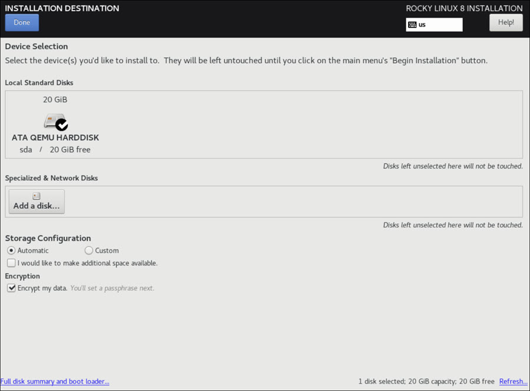Viewport: 530px width, 391px height.
Task: Open Full disk summary and boot loader
Action: pos(55,381)
